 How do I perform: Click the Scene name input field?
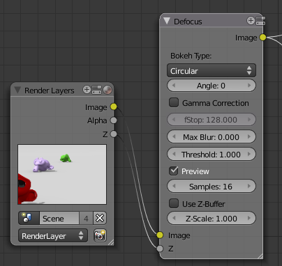pyautogui.click(x=59, y=218)
